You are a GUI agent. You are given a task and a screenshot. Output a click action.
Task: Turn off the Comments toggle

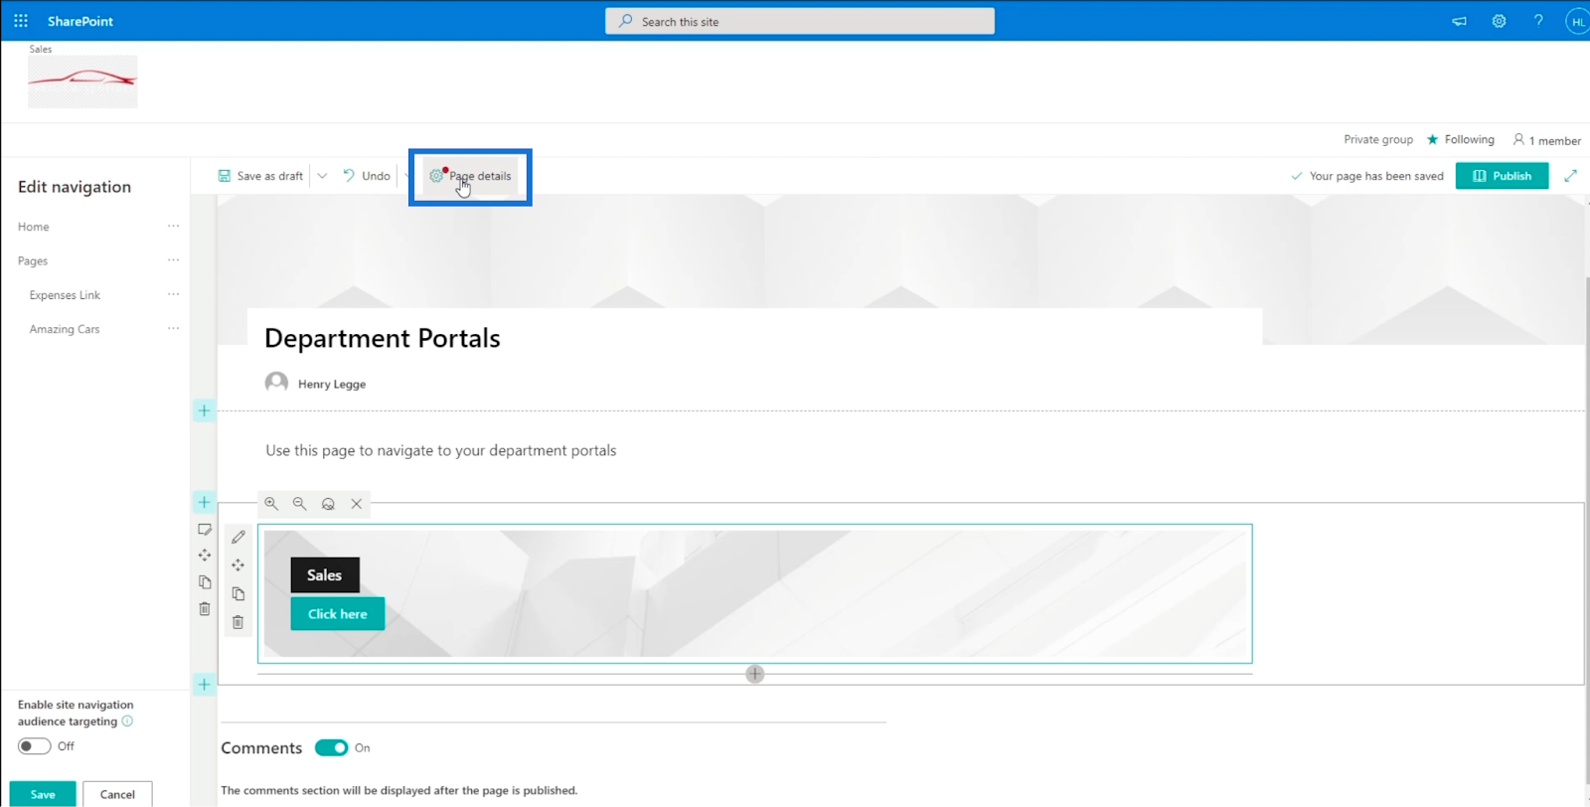click(x=332, y=748)
